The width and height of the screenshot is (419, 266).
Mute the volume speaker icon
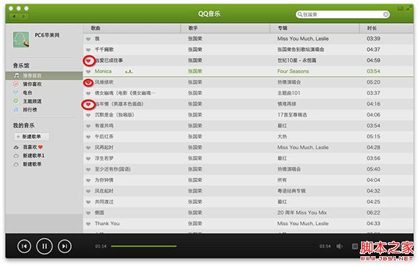coord(339,246)
